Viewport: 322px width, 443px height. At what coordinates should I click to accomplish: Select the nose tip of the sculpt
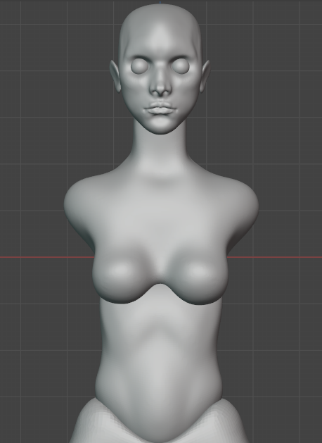(160, 89)
